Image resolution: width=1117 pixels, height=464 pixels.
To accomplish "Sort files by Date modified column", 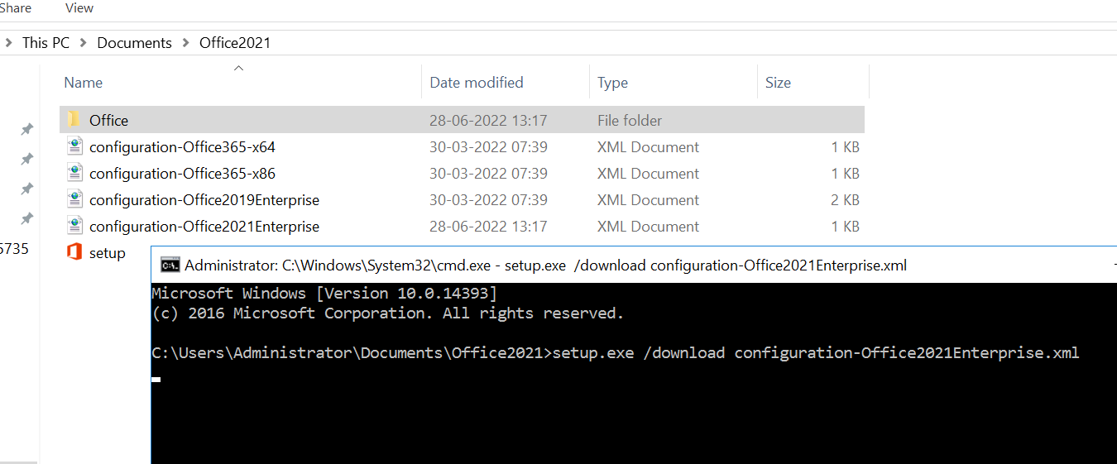I will coord(477,83).
